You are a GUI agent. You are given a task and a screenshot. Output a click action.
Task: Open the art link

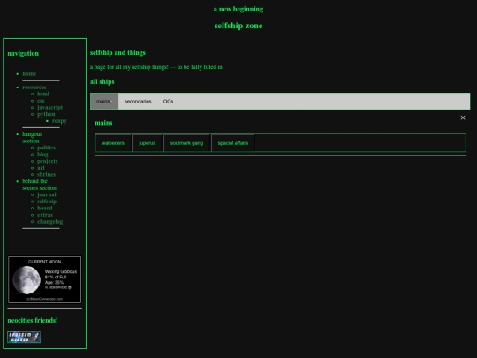(x=41, y=168)
